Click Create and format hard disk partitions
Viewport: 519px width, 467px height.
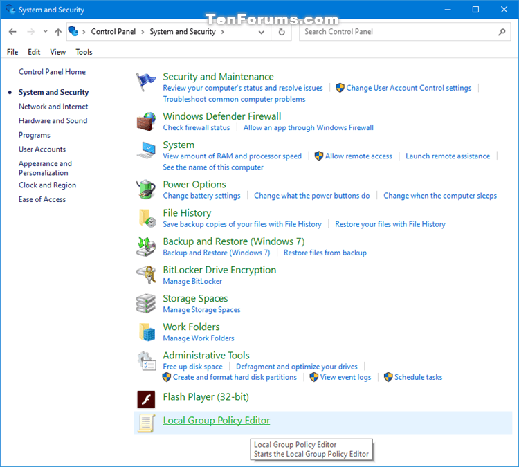(x=235, y=377)
